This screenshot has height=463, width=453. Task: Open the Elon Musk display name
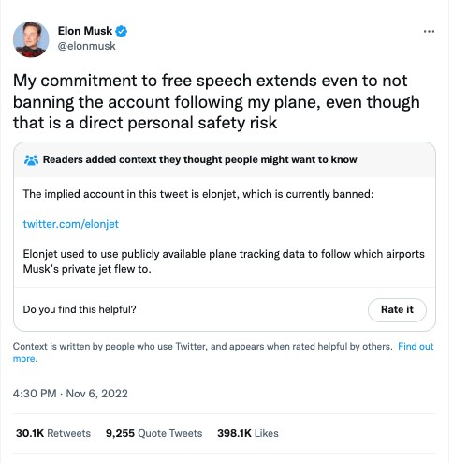[x=85, y=31]
